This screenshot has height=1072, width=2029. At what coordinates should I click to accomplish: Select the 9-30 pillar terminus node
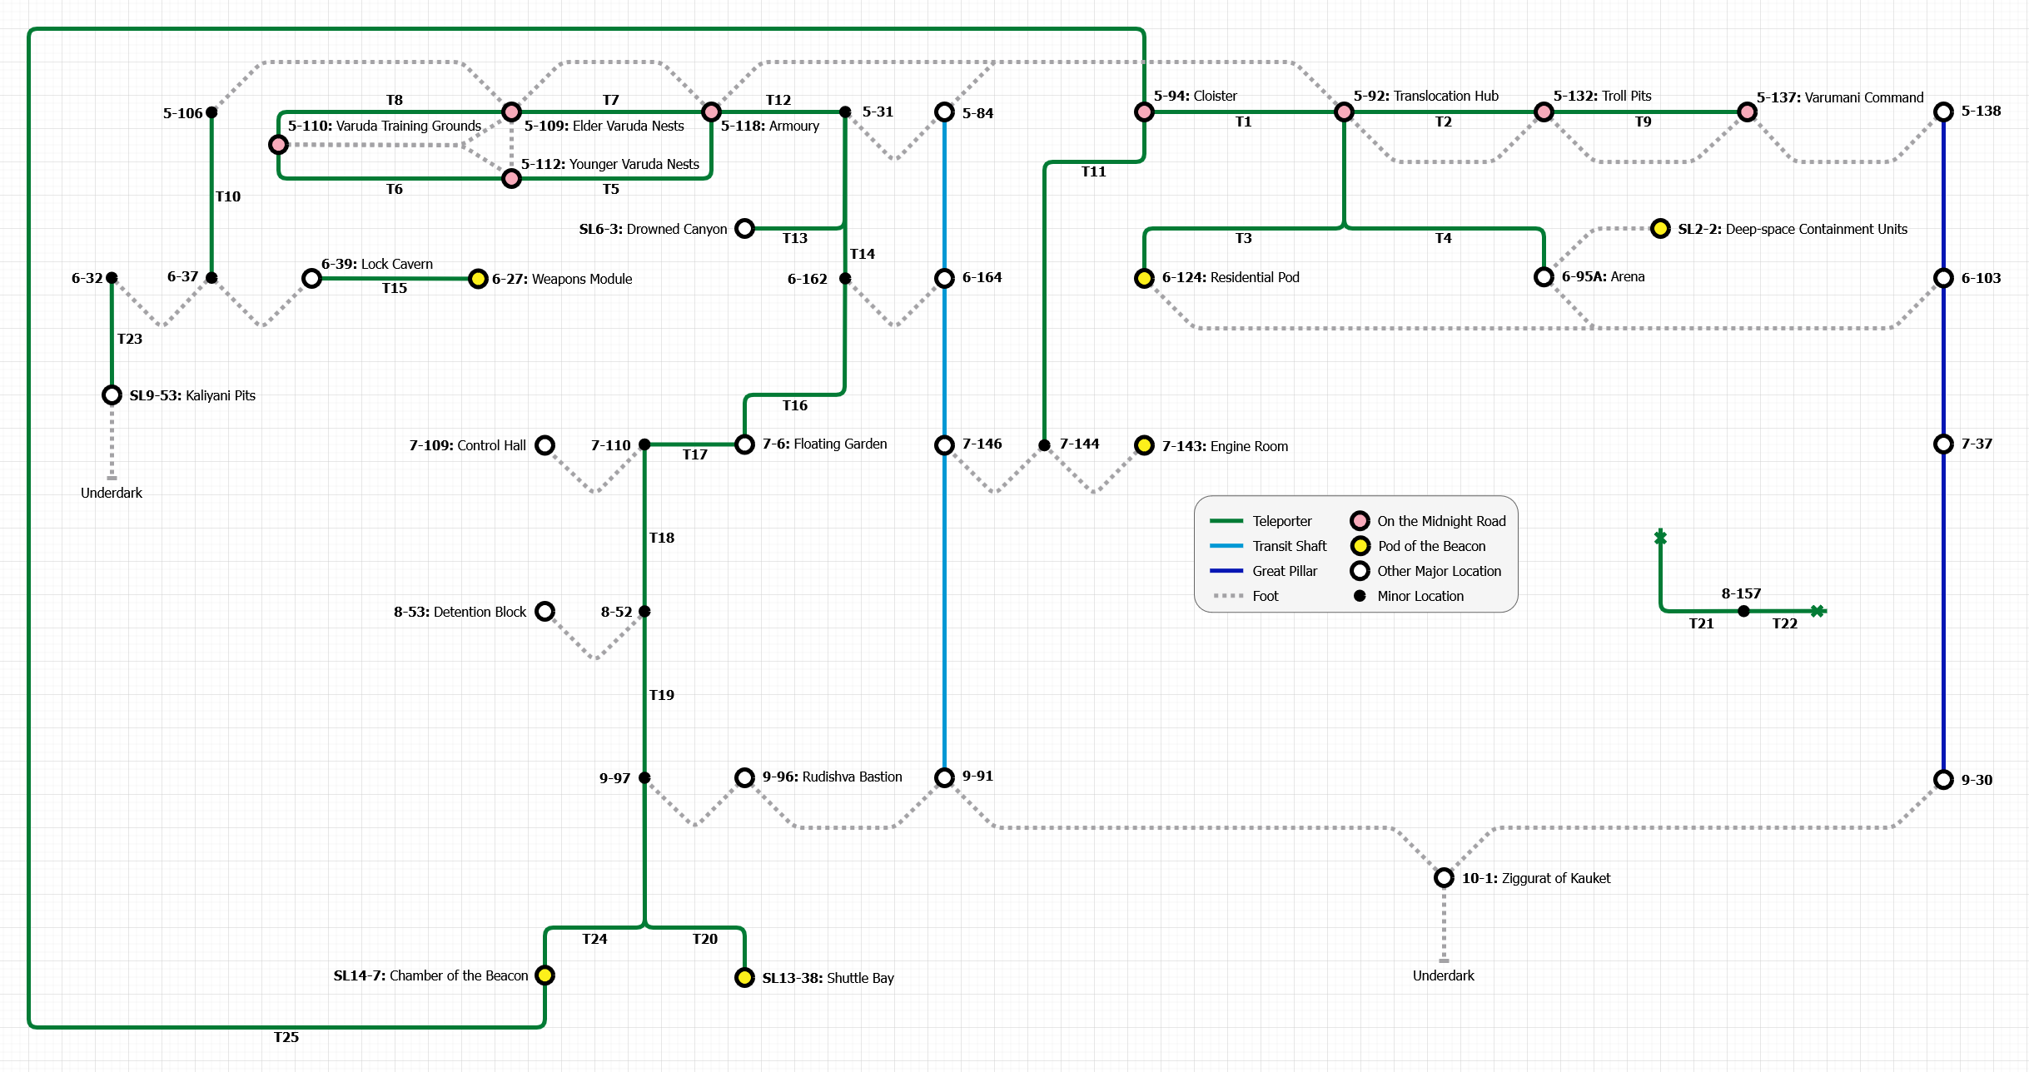(x=1943, y=779)
